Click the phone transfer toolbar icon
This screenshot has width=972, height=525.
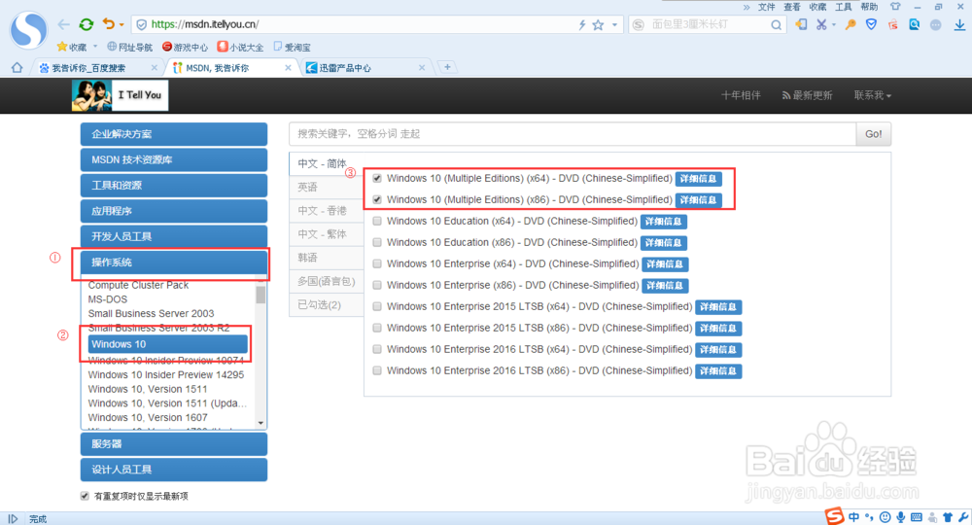coord(801,24)
